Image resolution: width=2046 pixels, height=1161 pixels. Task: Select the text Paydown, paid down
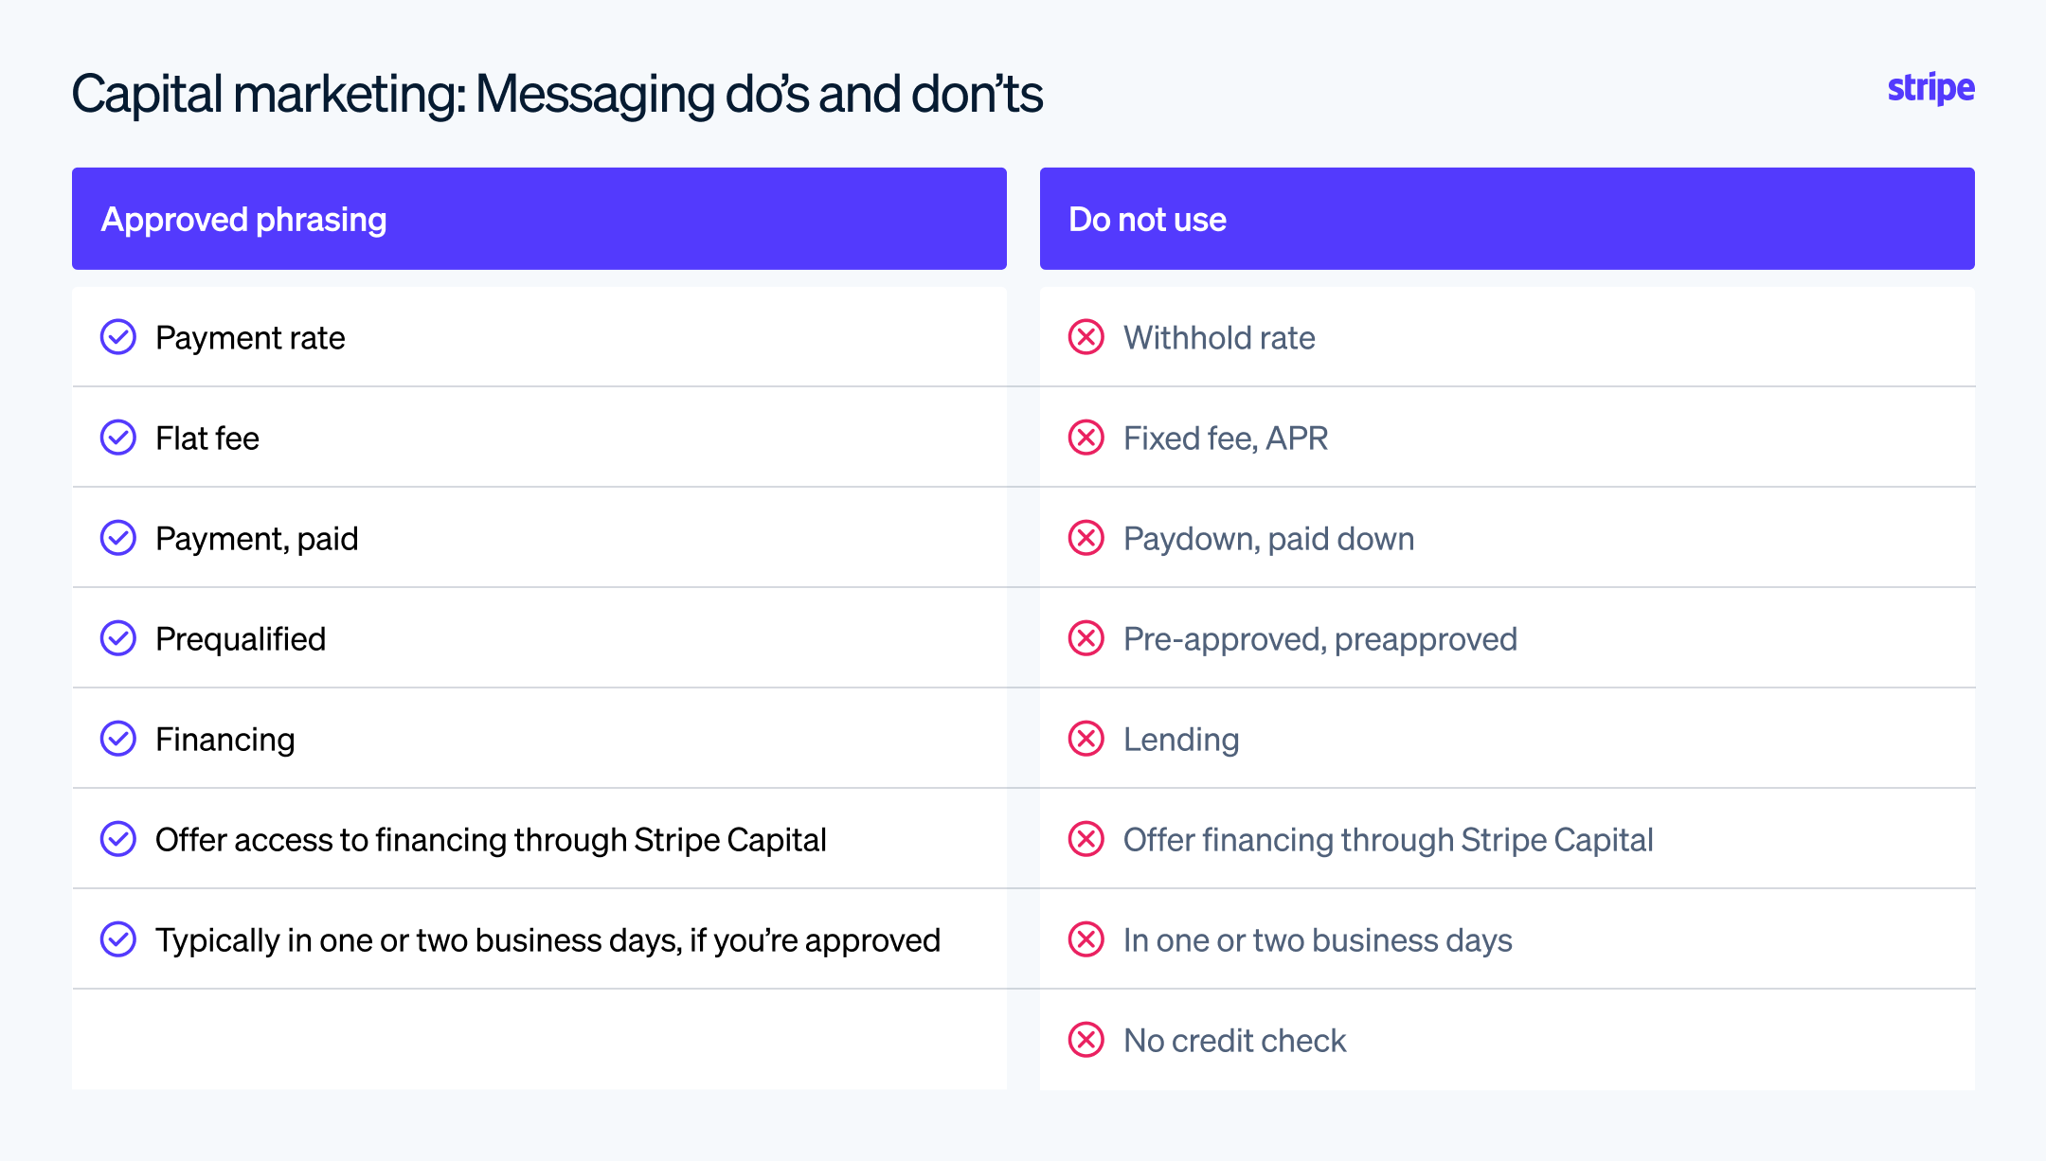tap(1268, 539)
